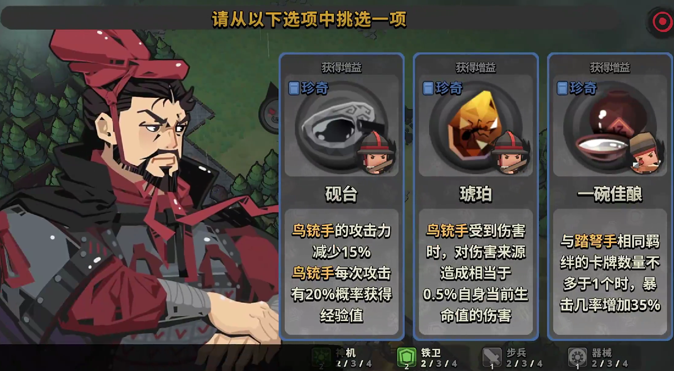The width and height of the screenshot is (674, 371).
Task: Click 一碗佳酿 crit rate description
Action: (x=610, y=273)
